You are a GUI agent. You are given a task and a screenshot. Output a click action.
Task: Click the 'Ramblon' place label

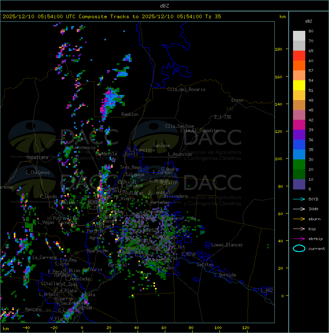coord(130,114)
